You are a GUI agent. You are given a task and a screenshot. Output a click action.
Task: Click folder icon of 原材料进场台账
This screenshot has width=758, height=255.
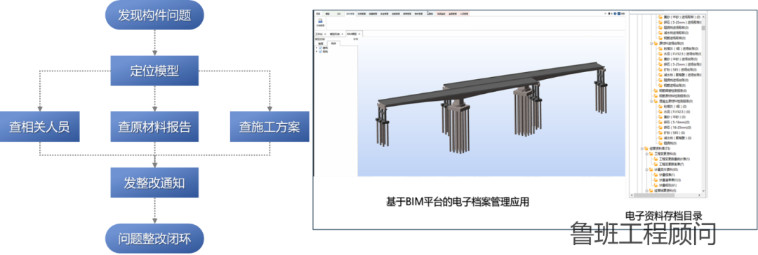coord(656,43)
